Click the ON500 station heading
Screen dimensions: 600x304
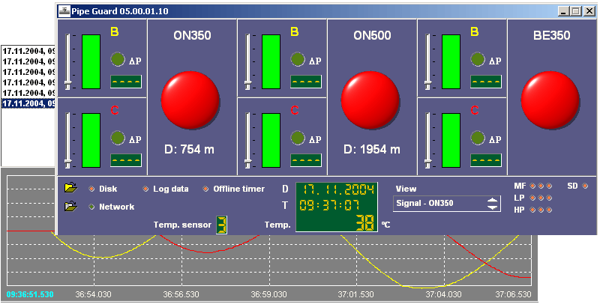(372, 35)
